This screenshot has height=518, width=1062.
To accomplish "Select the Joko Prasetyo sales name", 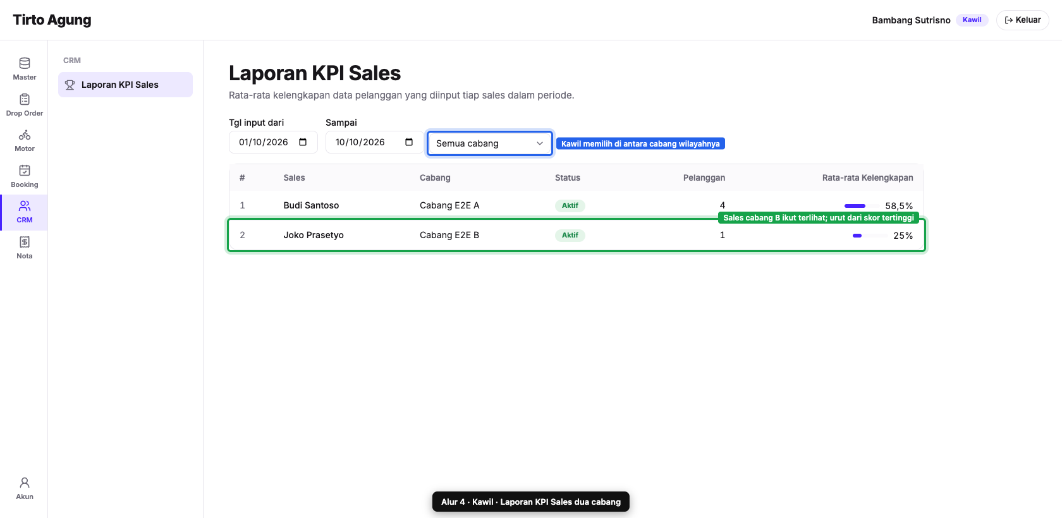I will point(314,235).
